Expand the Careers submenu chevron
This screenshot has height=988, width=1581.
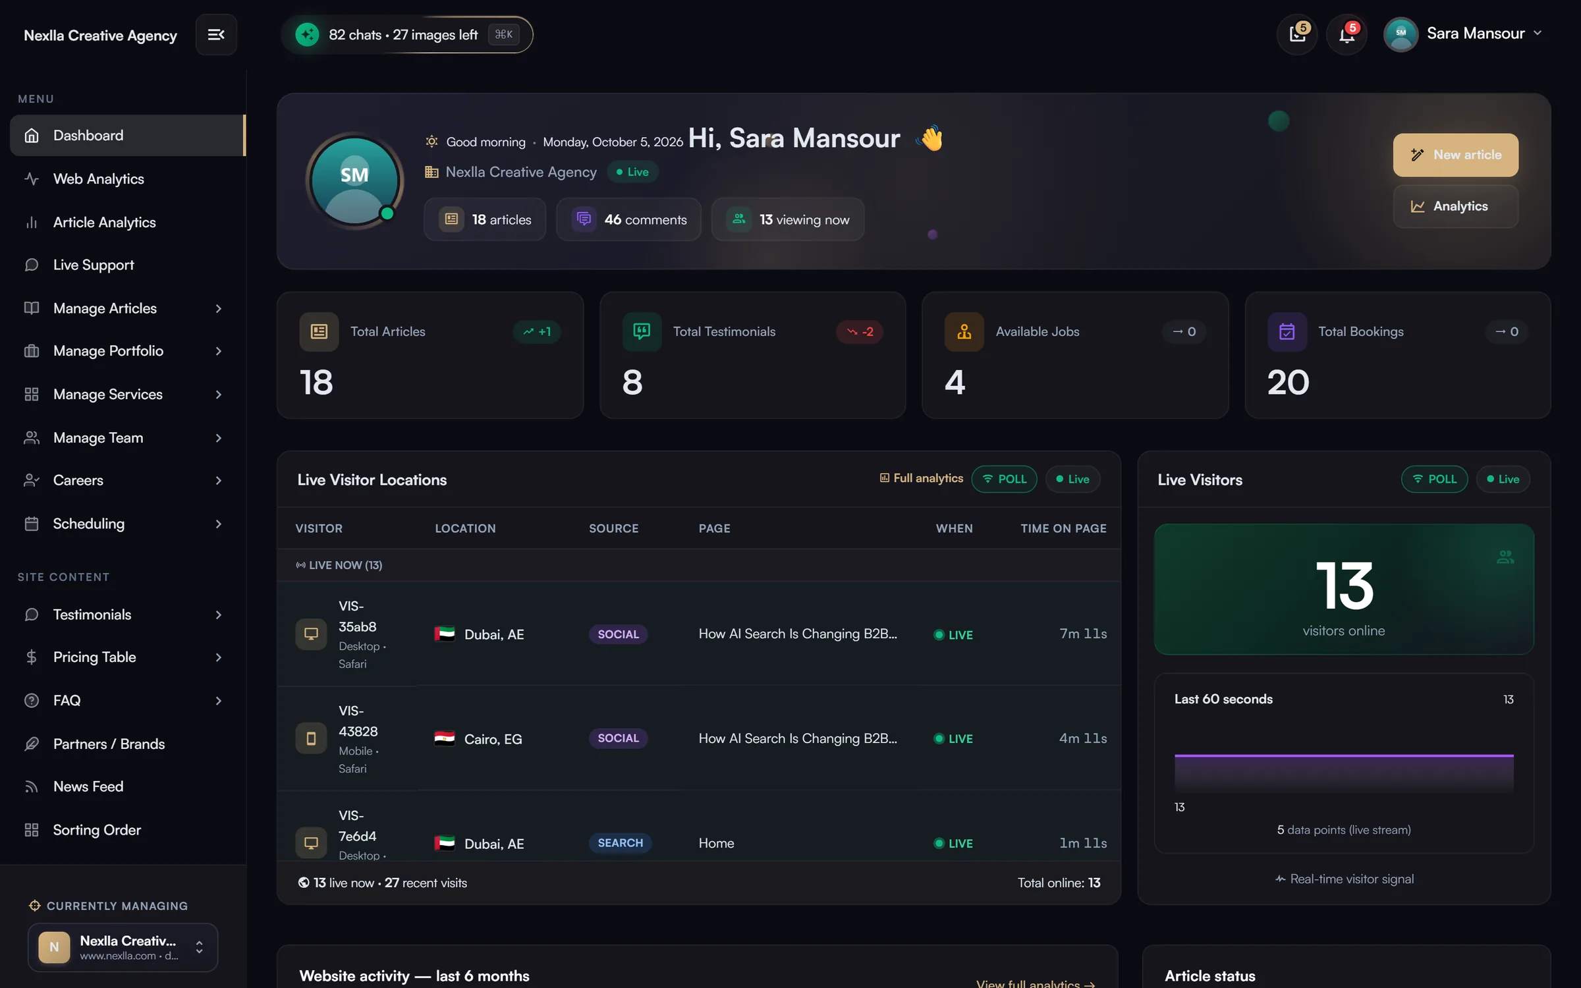[218, 481]
